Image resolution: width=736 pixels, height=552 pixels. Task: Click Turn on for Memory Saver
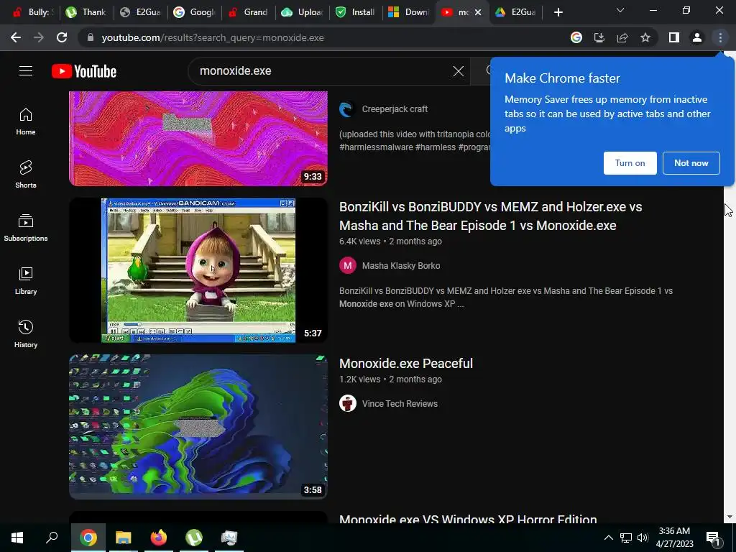coord(630,163)
